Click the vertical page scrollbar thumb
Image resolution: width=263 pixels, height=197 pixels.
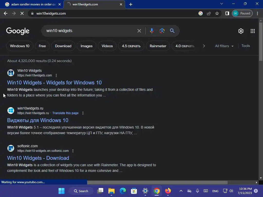[261, 42]
